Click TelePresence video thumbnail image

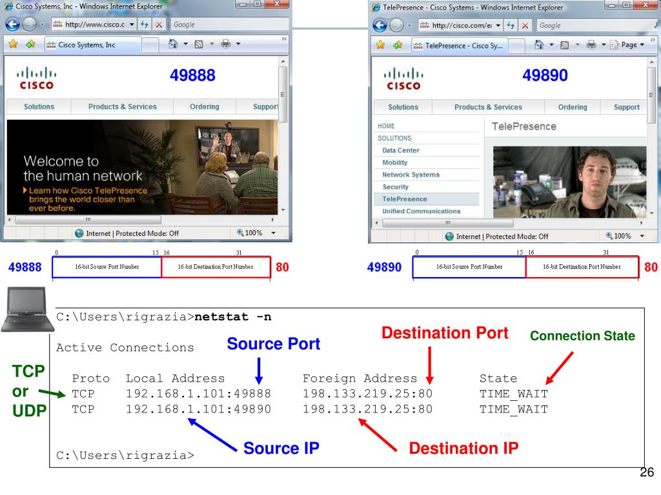coord(569,182)
